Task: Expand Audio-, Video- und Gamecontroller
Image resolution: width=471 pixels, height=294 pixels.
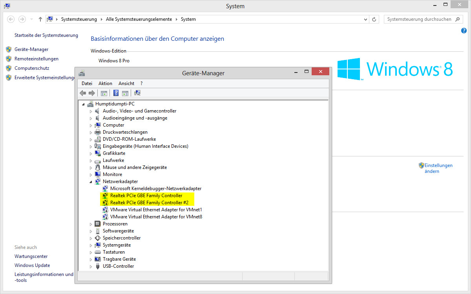Action: click(91, 111)
